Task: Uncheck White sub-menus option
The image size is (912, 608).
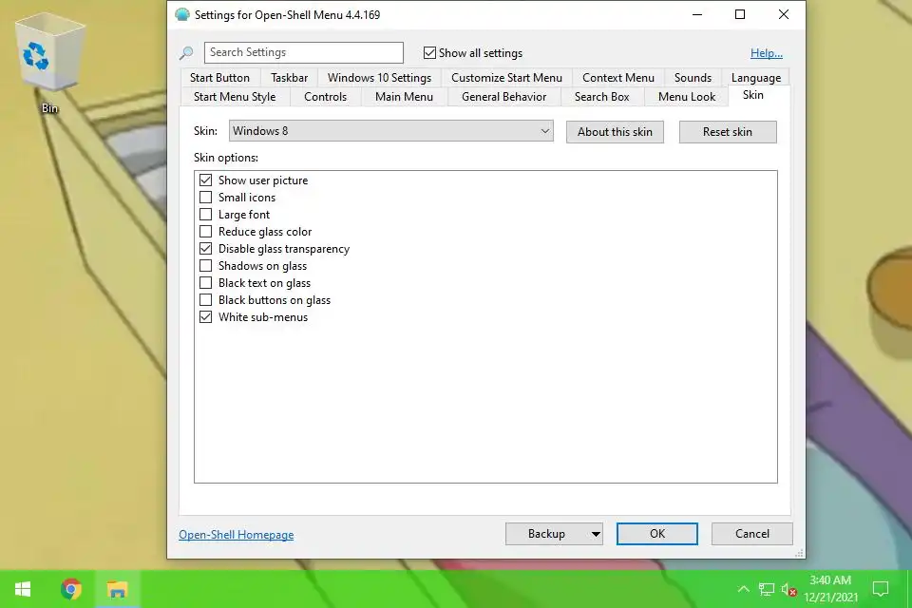Action: (205, 317)
